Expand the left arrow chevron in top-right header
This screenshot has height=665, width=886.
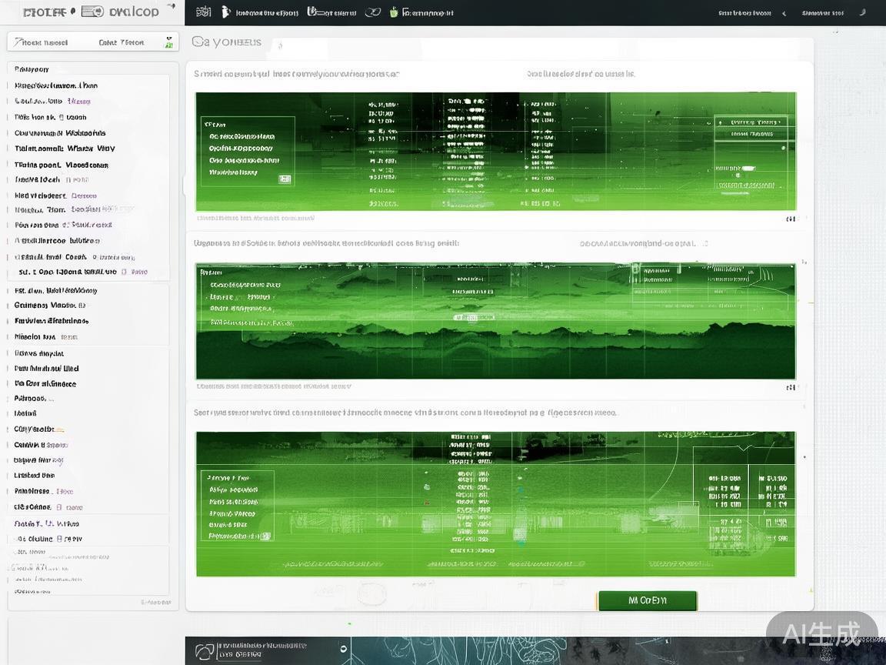point(784,13)
